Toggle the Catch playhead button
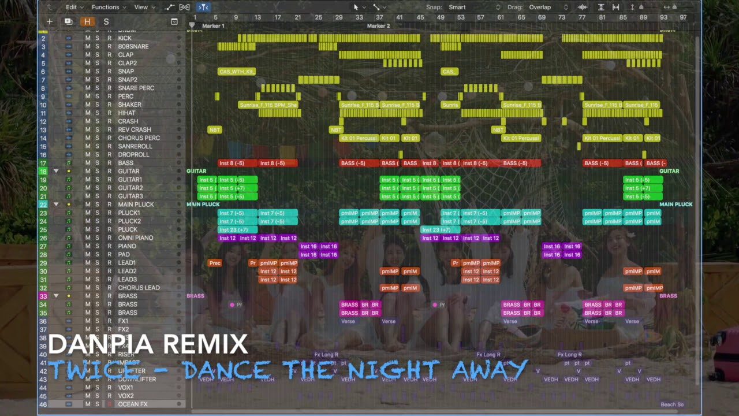This screenshot has width=739, height=416. [203, 7]
